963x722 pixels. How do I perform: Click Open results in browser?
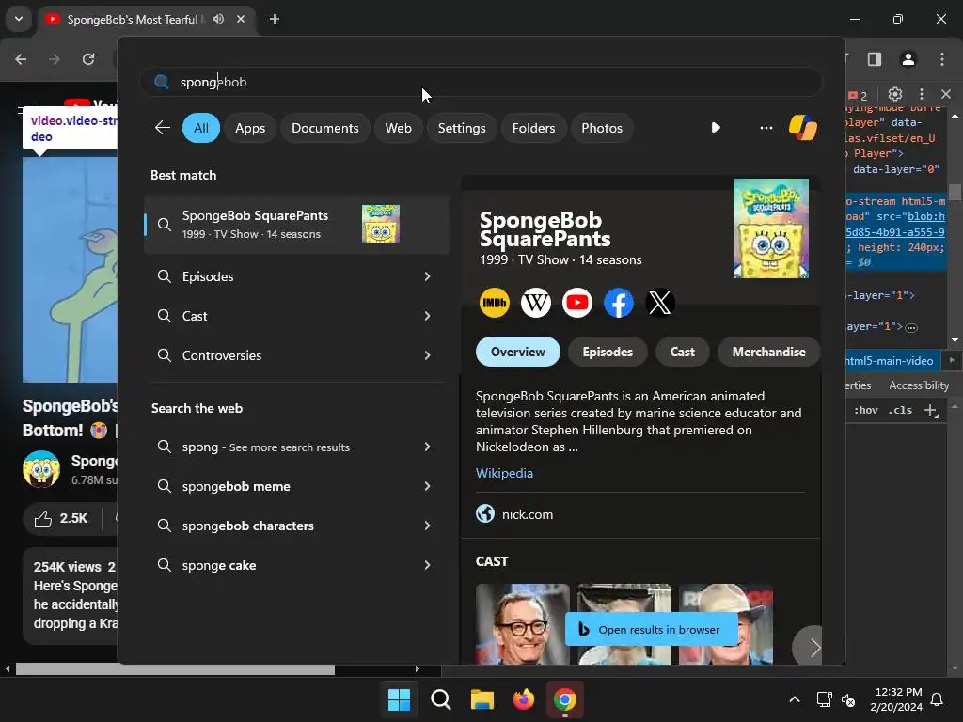651,629
